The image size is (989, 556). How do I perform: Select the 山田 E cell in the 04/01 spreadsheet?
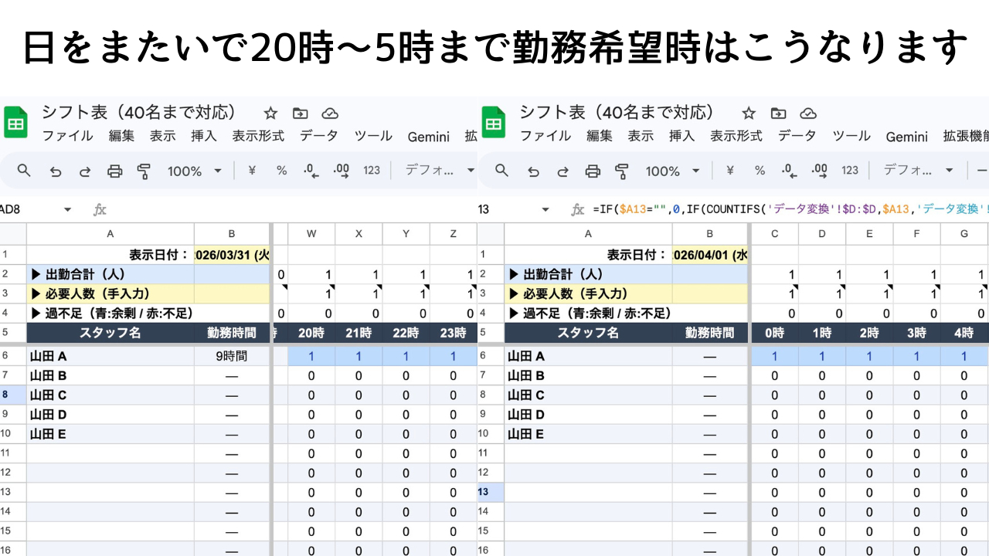(x=588, y=434)
